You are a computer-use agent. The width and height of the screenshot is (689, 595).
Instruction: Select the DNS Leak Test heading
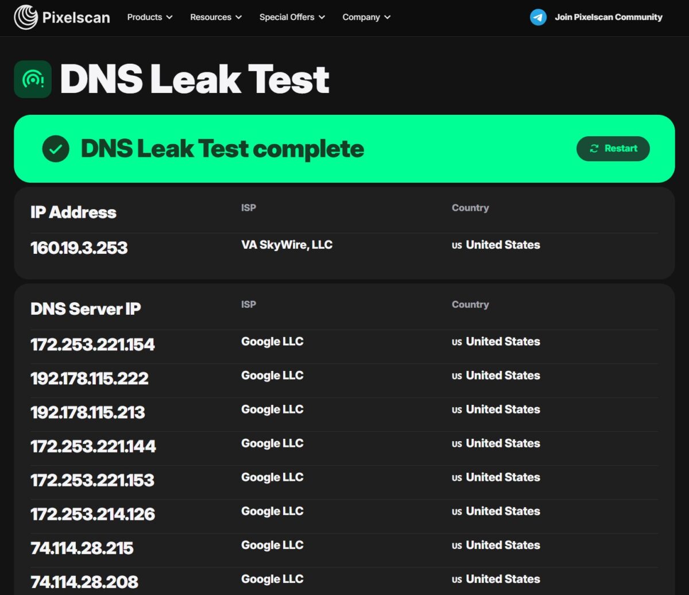point(195,79)
